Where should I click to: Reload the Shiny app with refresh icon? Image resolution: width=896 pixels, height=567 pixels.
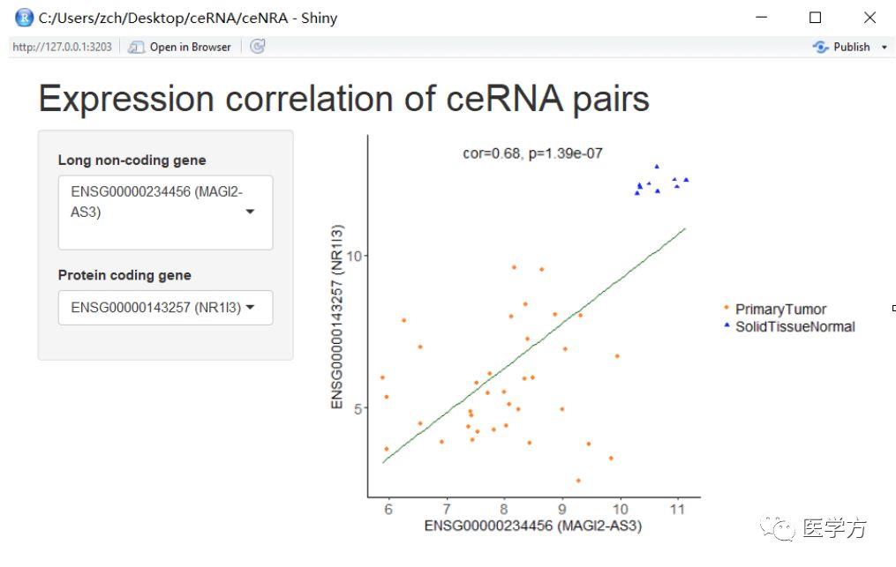click(258, 46)
